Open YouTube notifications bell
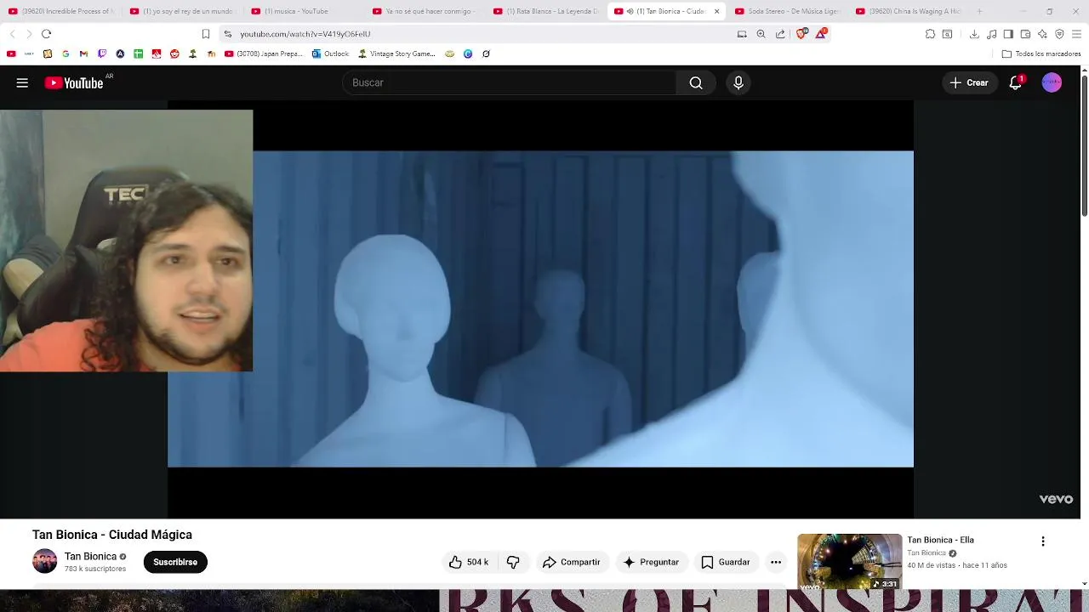The height and width of the screenshot is (612, 1089). 1016,82
